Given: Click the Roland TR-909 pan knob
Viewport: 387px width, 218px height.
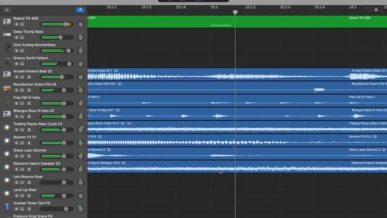Looking at the screenshot, I should (80, 24).
